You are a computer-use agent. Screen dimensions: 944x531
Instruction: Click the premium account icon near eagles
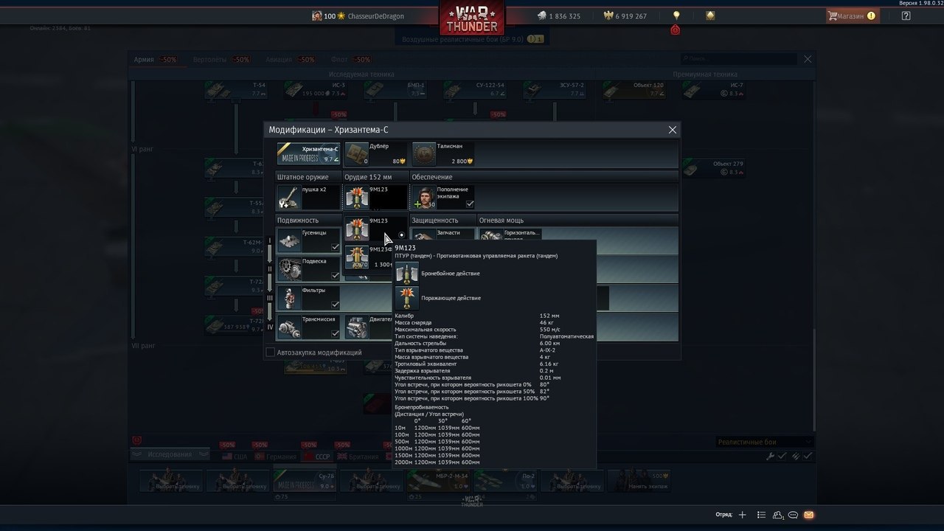point(710,15)
